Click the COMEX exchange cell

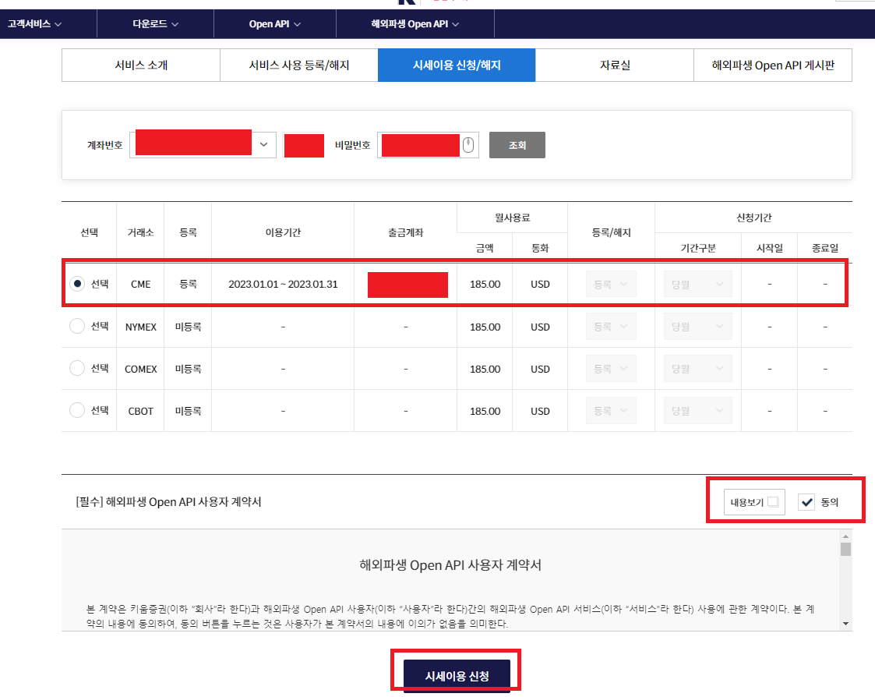click(140, 370)
